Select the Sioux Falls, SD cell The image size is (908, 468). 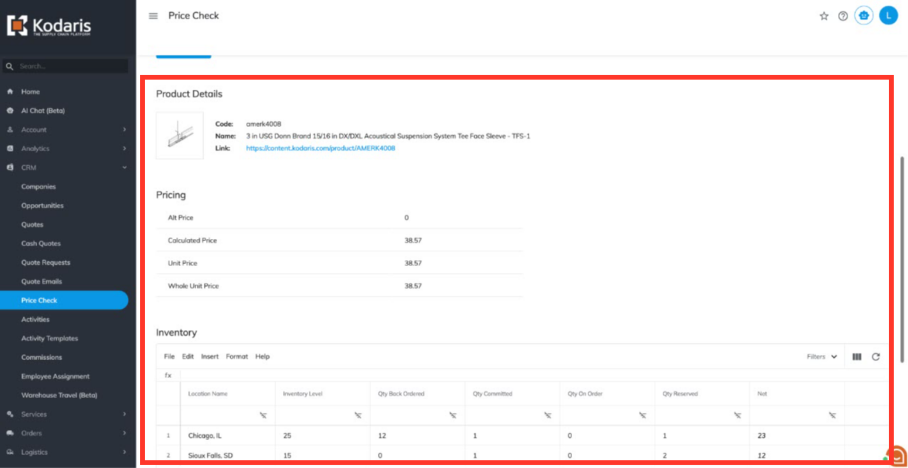tap(228, 455)
